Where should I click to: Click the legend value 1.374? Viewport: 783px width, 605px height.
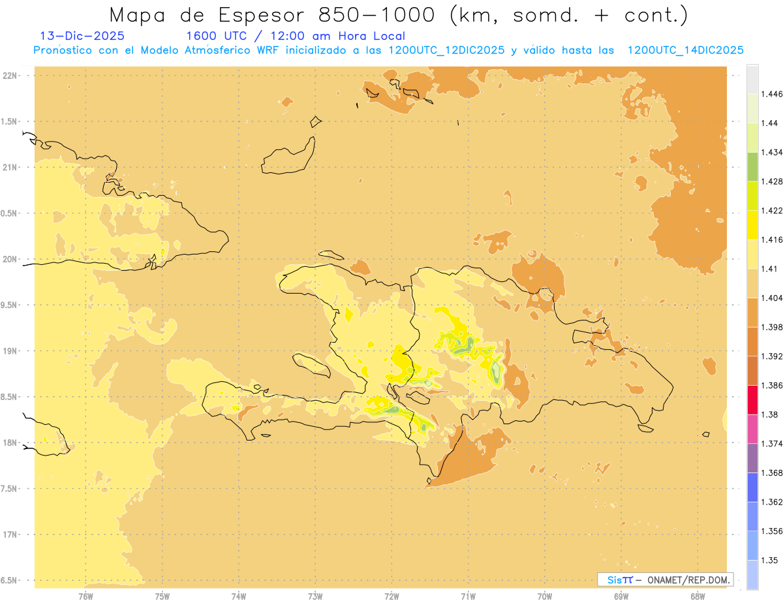tap(772, 444)
